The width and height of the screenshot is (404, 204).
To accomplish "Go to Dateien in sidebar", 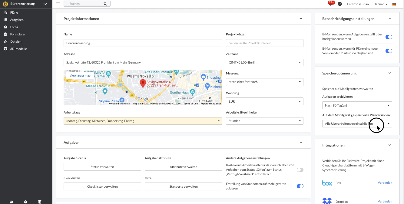I will click(16, 41).
